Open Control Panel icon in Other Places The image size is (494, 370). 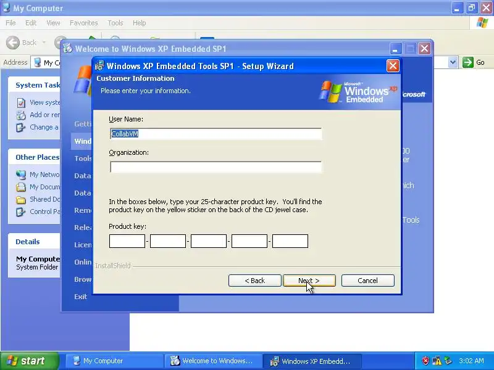(x=21, y=212)
